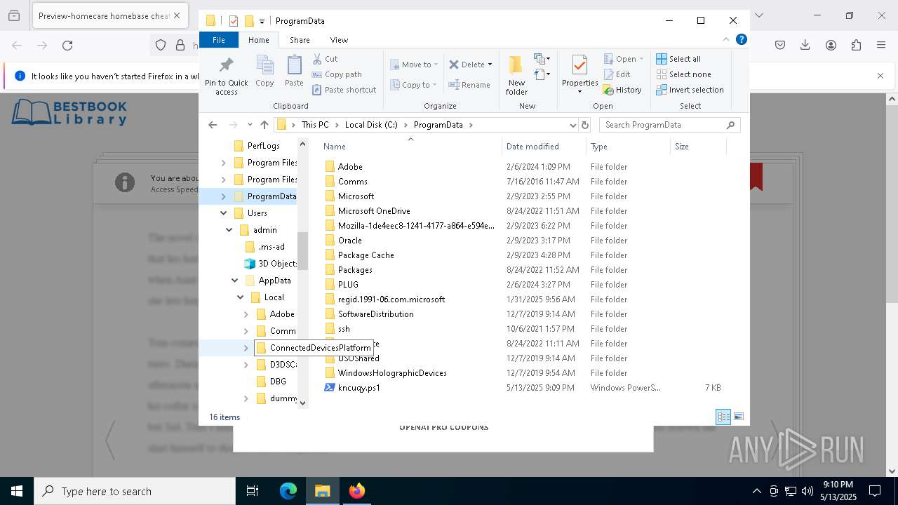Open Firefox downloads panel icon
This screenshot has height=505, width=898.
(805, 46)
